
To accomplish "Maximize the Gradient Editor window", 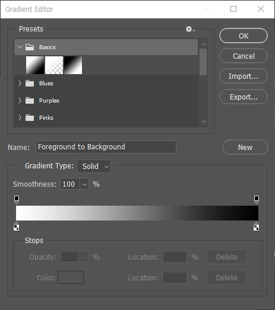I will pos(233,9).
